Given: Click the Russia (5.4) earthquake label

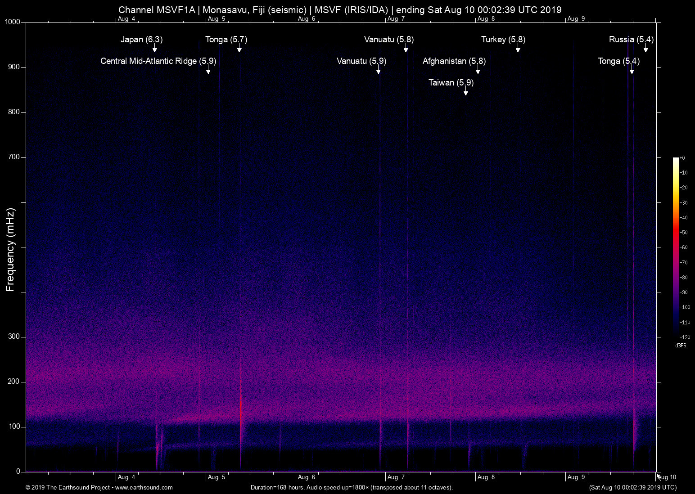Looking at the screenshot, I should (631, 40).
